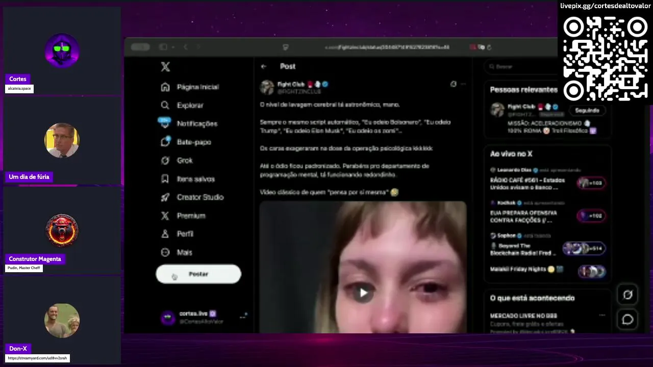The height and width of the screenshot is (367, 653).
Task: Open Itens salvos bookmark icon
Action: point(165,179)
